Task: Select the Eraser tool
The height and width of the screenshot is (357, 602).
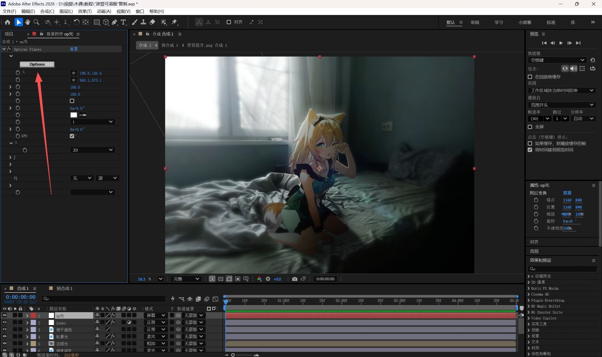Action: (x=152, y=22)
